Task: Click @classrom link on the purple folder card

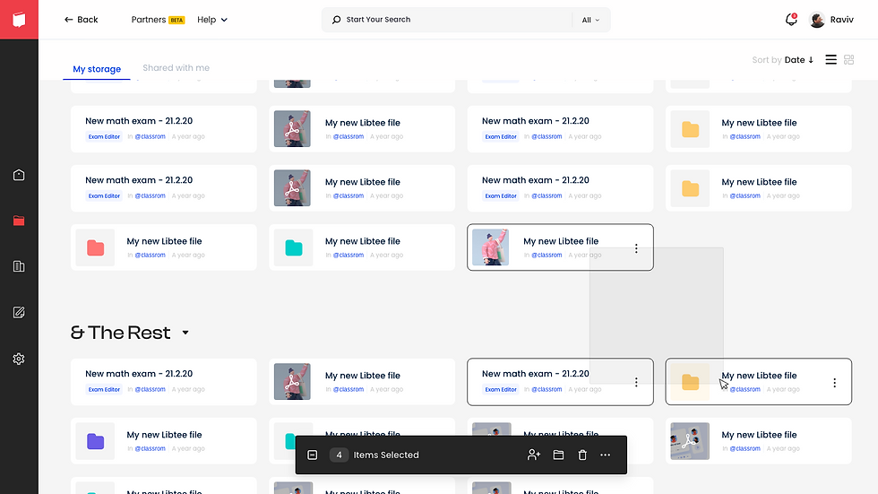Action: (151, 448)
